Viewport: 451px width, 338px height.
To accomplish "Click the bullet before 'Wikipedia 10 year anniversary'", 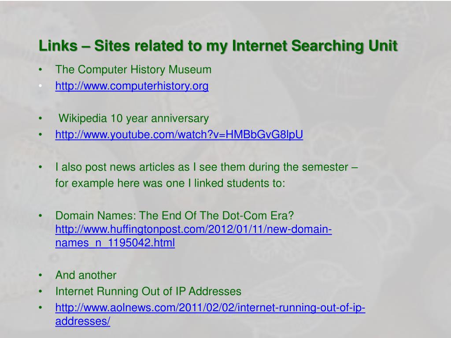I will (x=40, y=118).
